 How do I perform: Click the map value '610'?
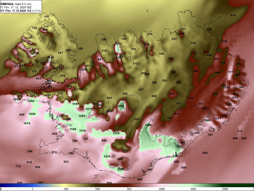click(104, 141)
